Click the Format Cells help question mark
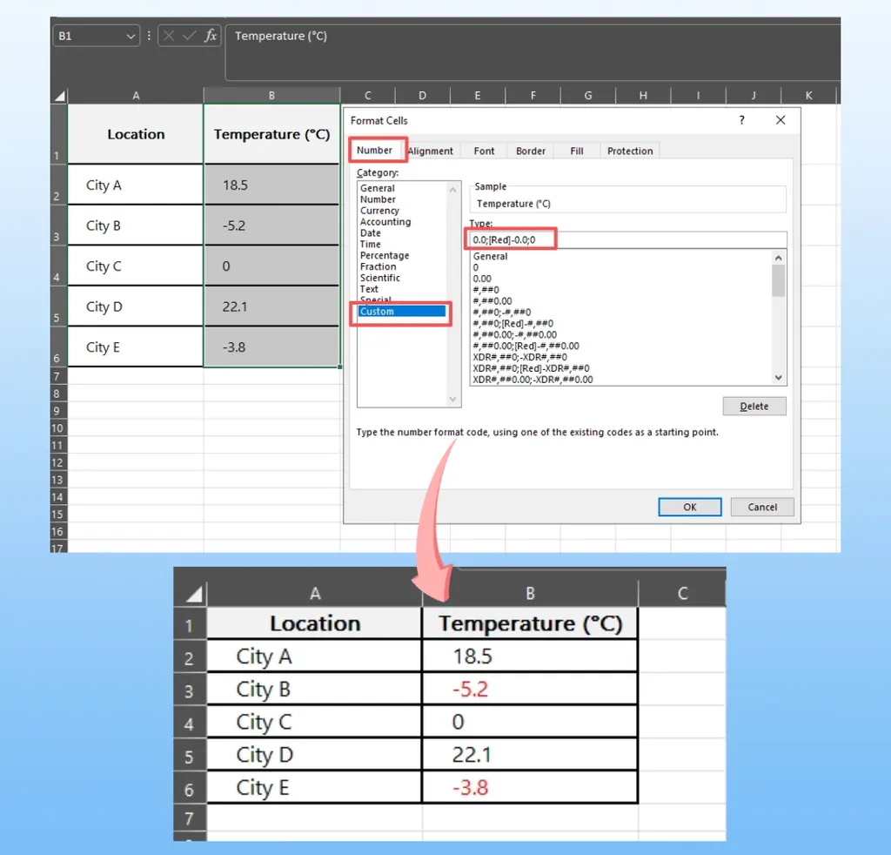The width and height of the screenshot is (891, 855). point(742,120)
